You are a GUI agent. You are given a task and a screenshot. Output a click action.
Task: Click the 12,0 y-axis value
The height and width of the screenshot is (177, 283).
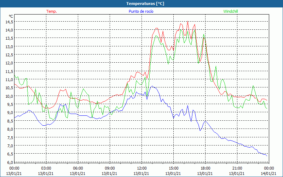[10, 63]
